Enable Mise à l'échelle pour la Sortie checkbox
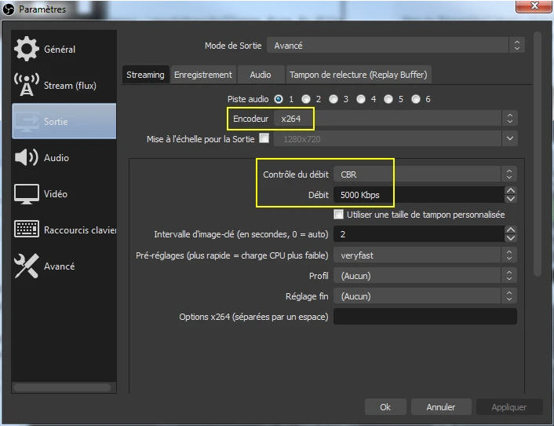 coord(264,138)
